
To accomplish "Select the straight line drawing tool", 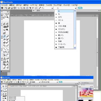I will point(4,49).
